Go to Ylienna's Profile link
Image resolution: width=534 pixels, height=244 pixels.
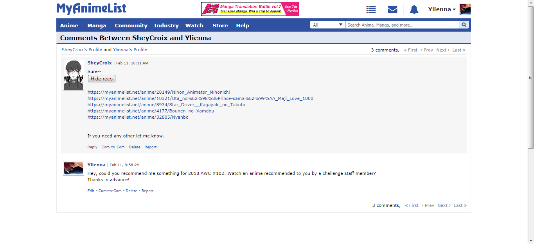point(130,50)
